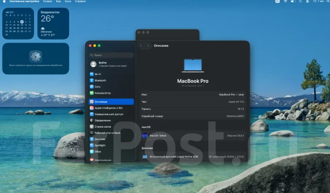Click the Поиск search field

(x=111, y=55)
